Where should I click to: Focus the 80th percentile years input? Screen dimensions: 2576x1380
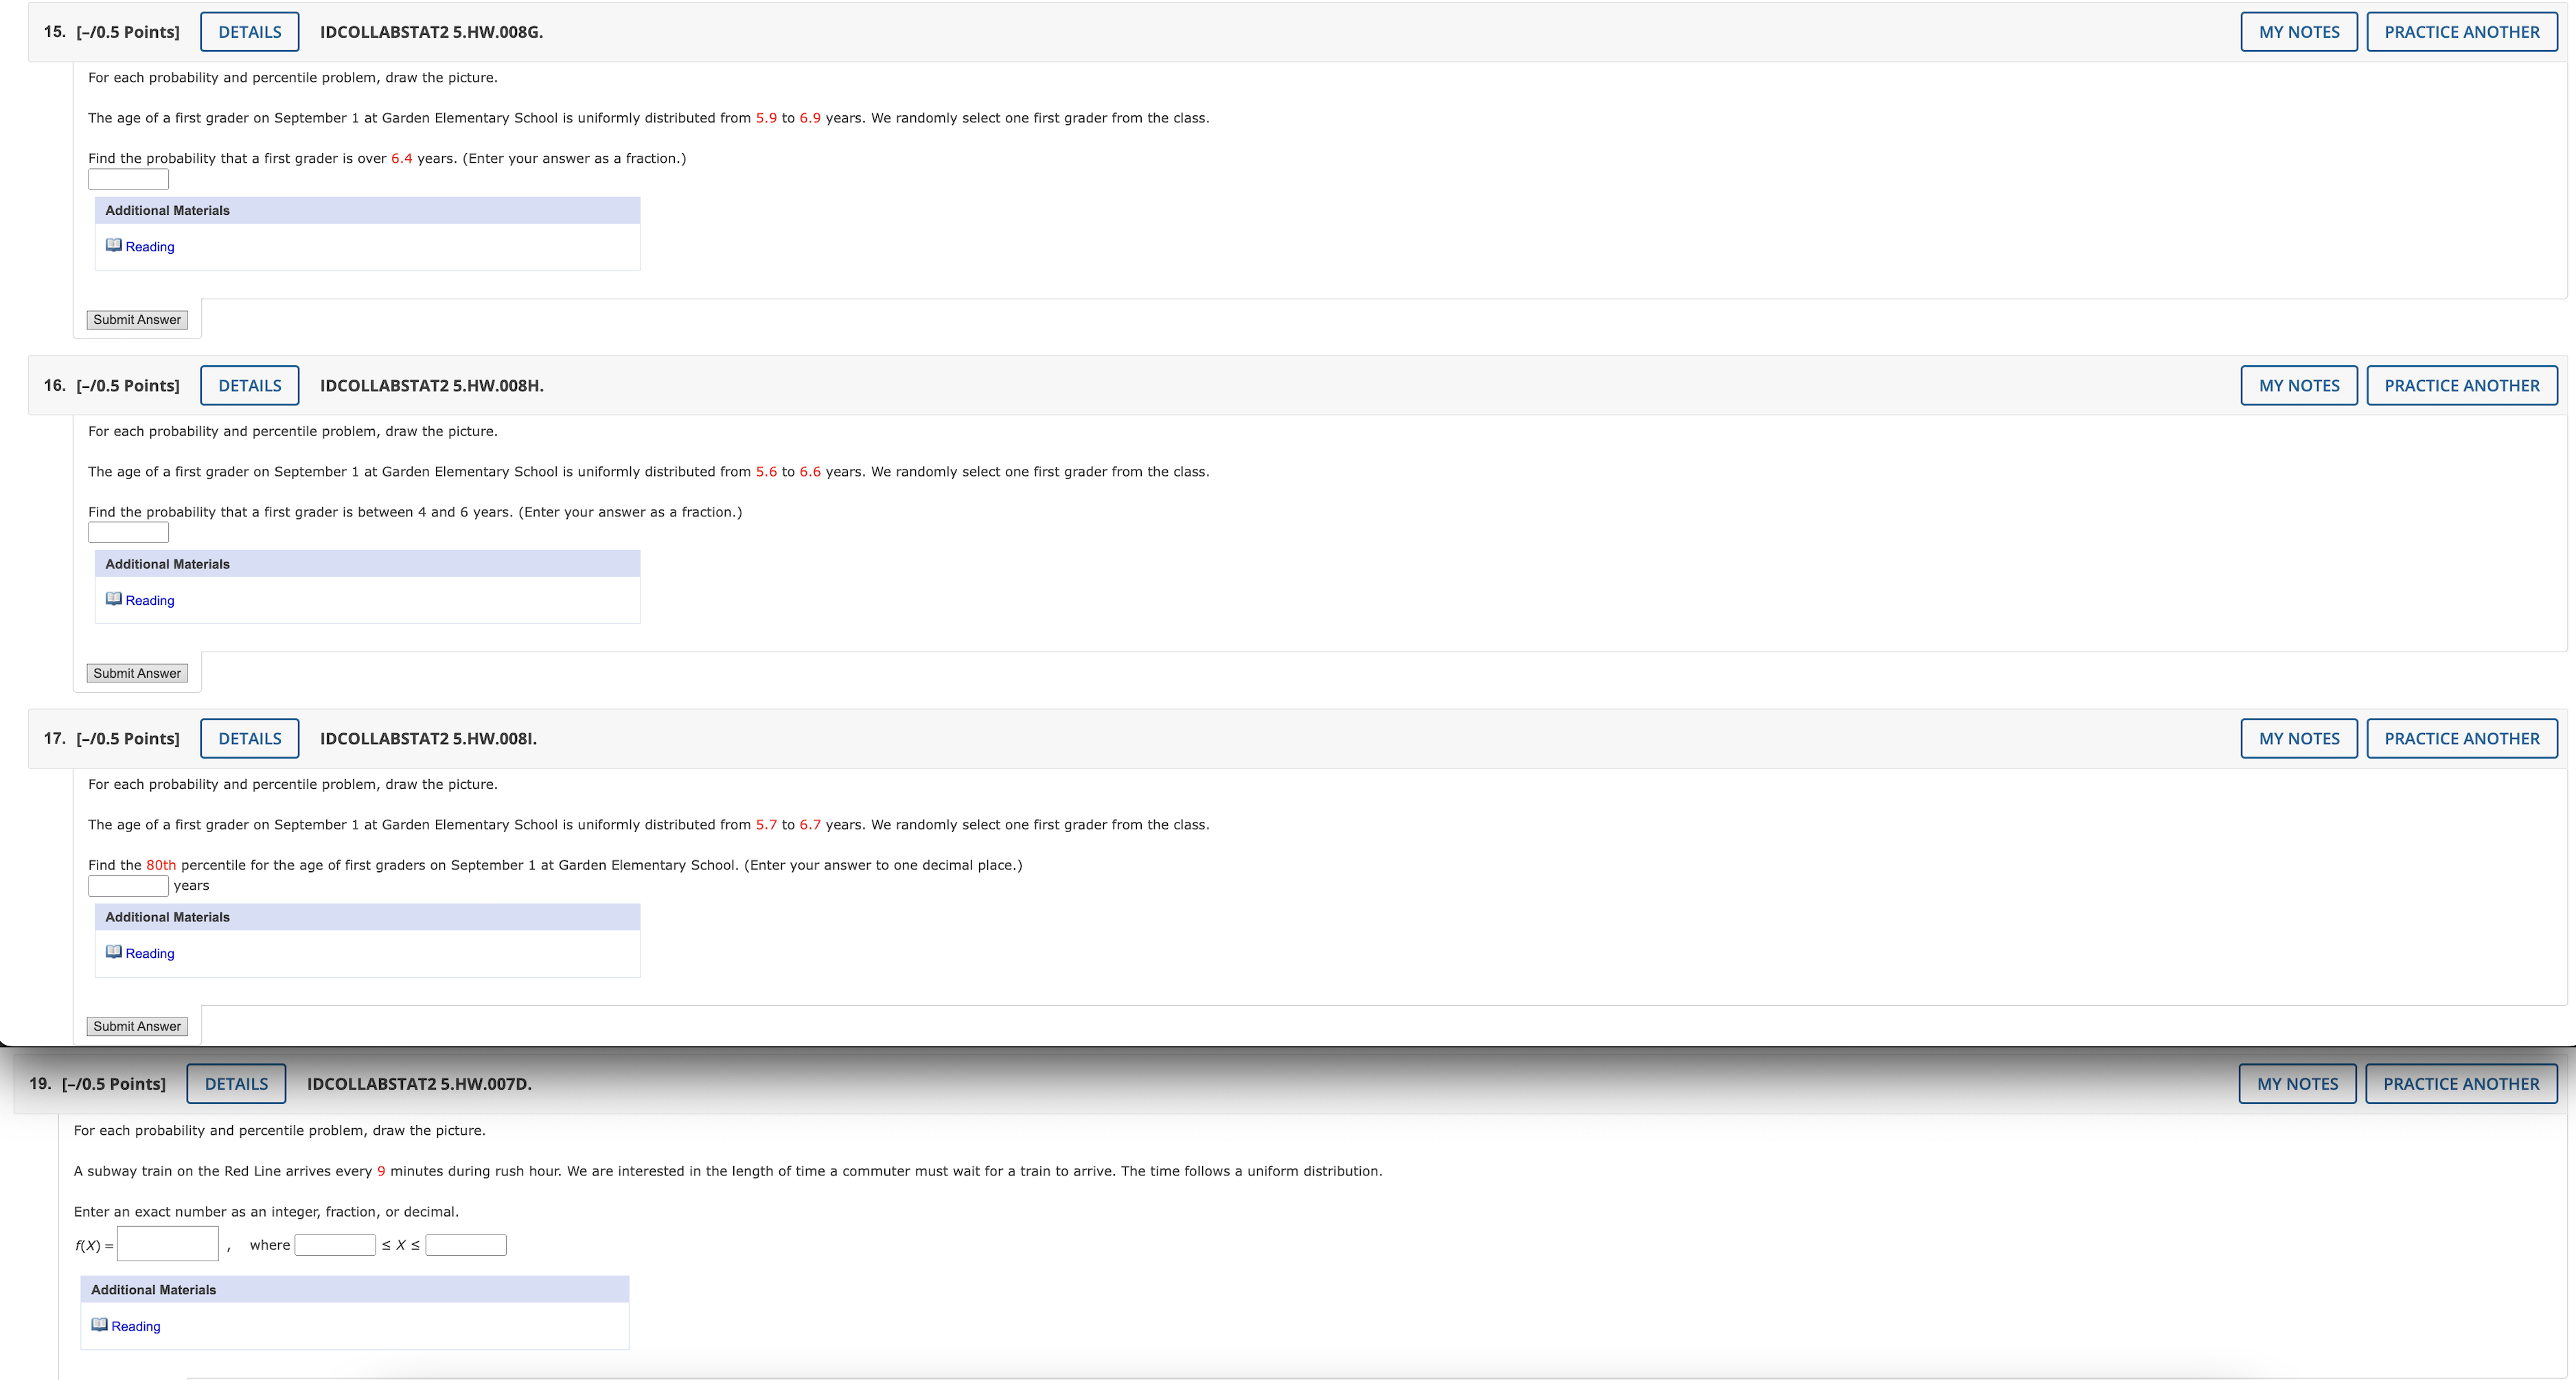click(128, 886)
